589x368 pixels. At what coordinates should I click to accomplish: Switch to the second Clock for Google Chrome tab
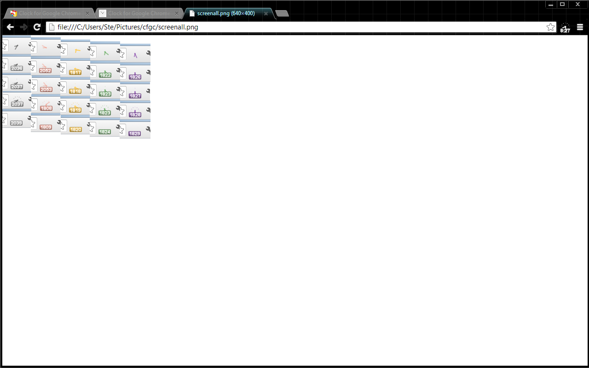136,13
